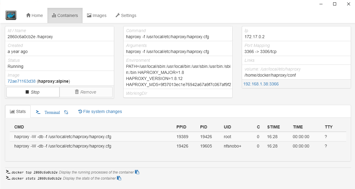355x189 pixels.
Task: Open the Settings tab
Action: 126,15
